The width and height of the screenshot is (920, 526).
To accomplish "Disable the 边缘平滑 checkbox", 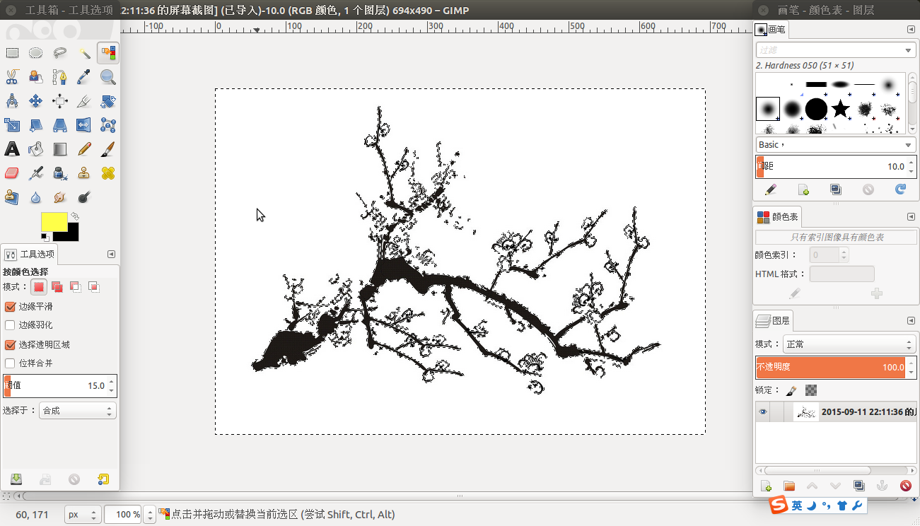I will 10,307.
